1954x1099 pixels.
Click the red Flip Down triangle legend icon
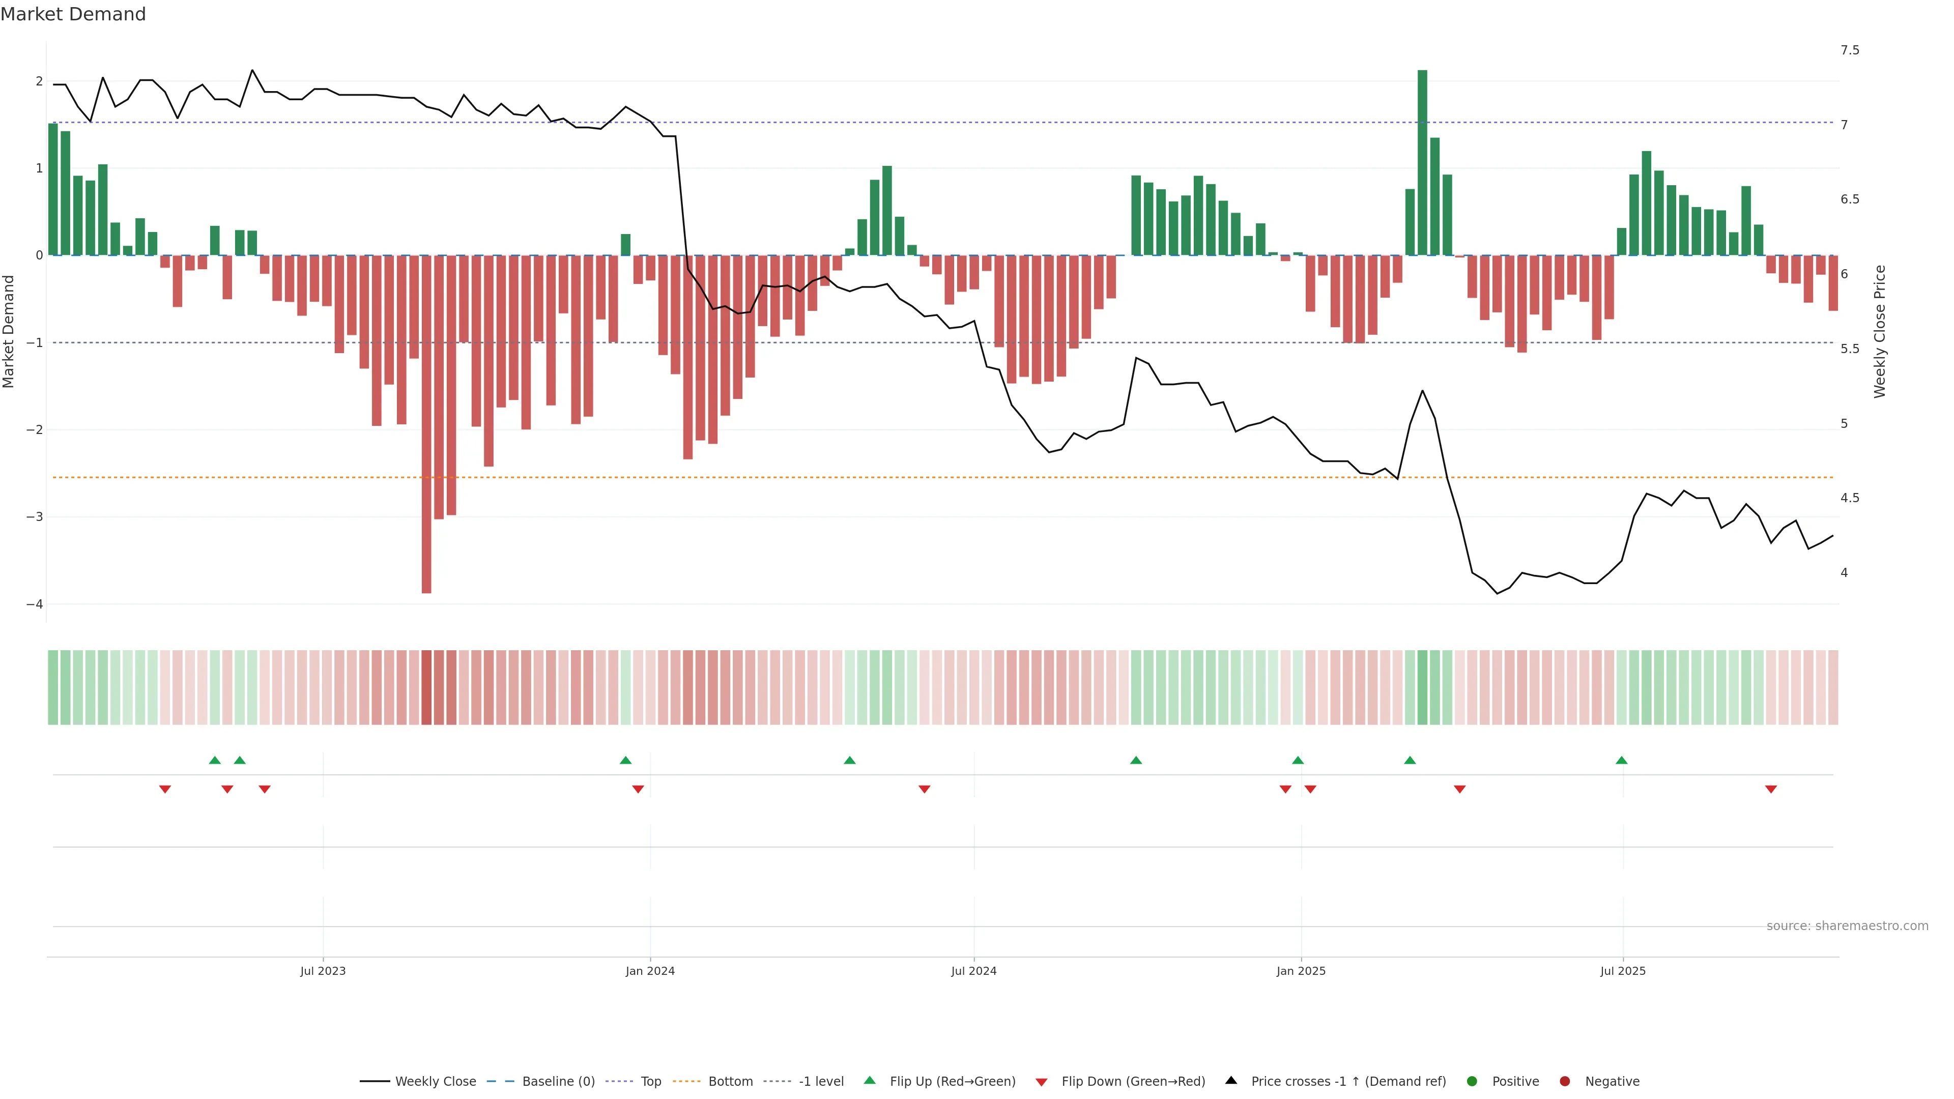point(1041,1082)
